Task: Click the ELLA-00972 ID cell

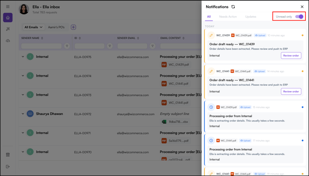Action: click(83, 114)
